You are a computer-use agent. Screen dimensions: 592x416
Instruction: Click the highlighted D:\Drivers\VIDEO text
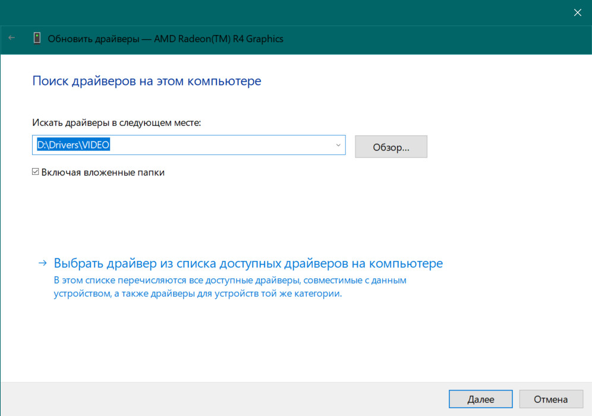point(74,145)
